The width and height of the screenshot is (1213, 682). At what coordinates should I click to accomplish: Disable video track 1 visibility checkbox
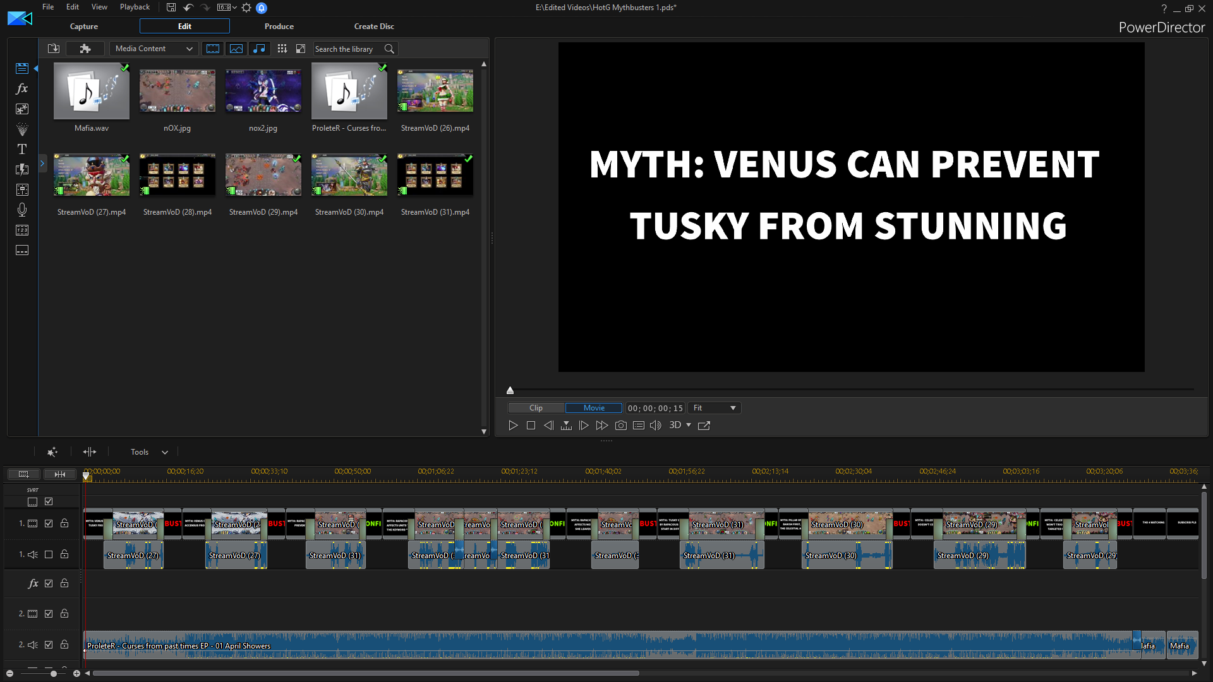(49, 523)
